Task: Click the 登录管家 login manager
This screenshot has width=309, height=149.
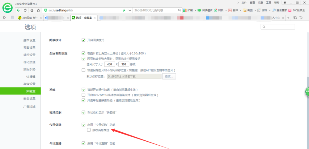Action: 279,10
